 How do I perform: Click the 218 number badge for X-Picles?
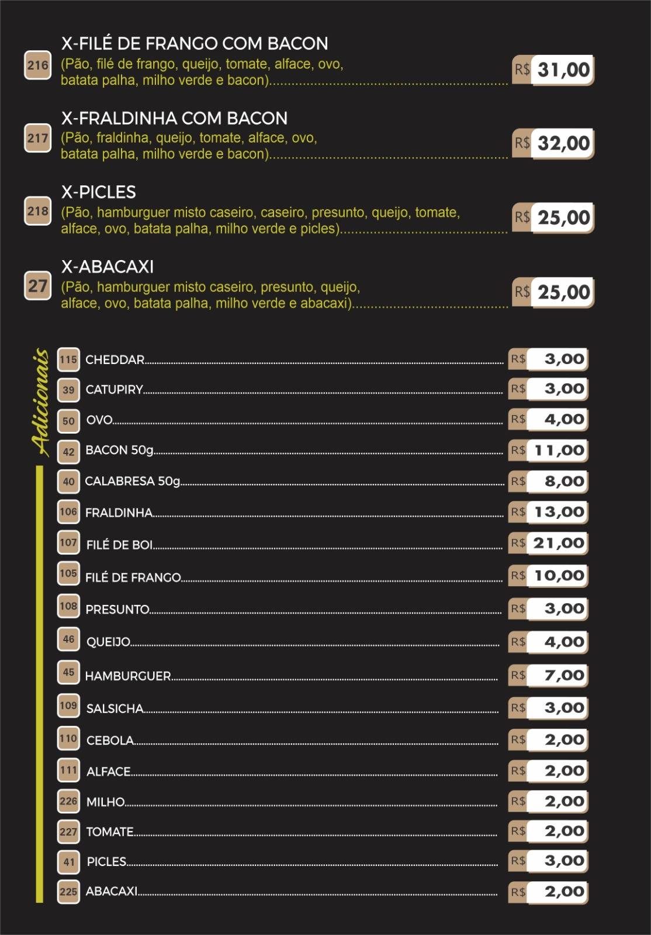37,211
